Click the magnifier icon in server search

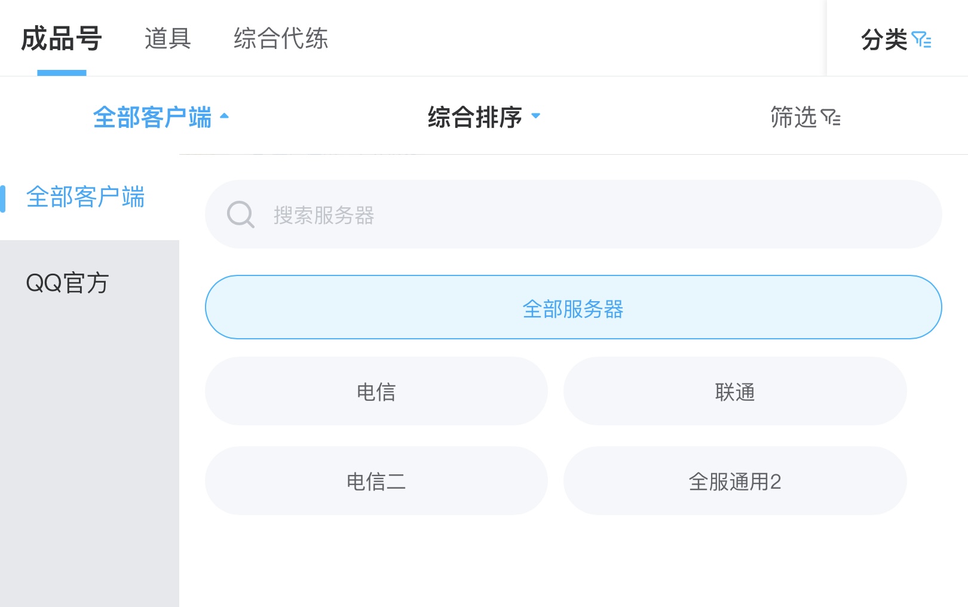point(241,214)
